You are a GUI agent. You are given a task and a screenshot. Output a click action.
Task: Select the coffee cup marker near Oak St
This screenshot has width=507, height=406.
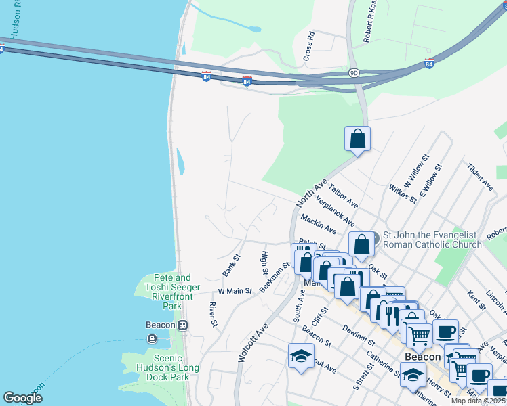coord(445,332)
